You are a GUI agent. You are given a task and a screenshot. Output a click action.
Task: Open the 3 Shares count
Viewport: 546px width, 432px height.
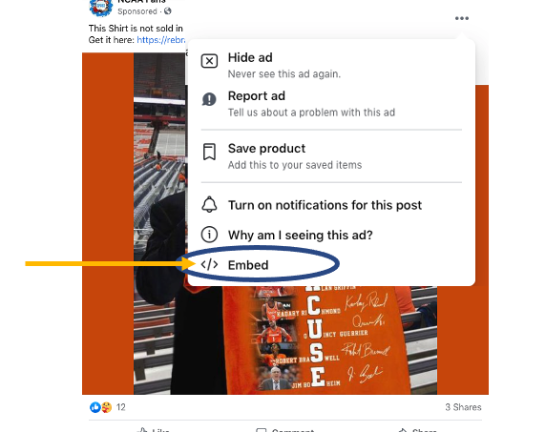pos(463,407)
